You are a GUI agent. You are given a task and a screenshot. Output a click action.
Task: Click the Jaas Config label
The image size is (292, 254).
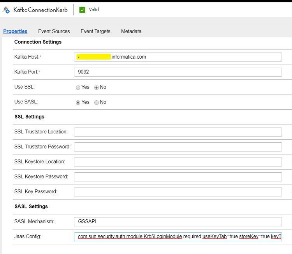tap(28, 236)
